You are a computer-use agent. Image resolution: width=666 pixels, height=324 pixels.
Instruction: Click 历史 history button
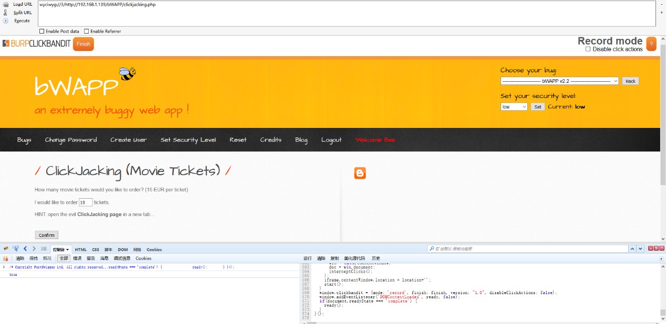point(376,258)
